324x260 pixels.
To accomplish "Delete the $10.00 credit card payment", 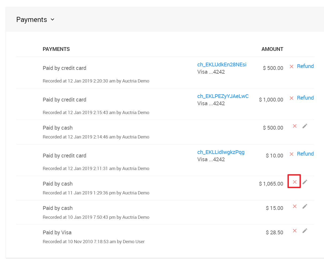I will [x=292, y=154].
